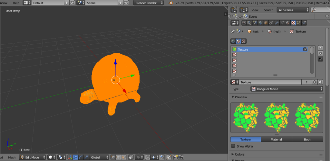Select the Scale manipulator icon
Image resolution: width=330 pixels, height=161 pixels.
(x=86, y=157)
